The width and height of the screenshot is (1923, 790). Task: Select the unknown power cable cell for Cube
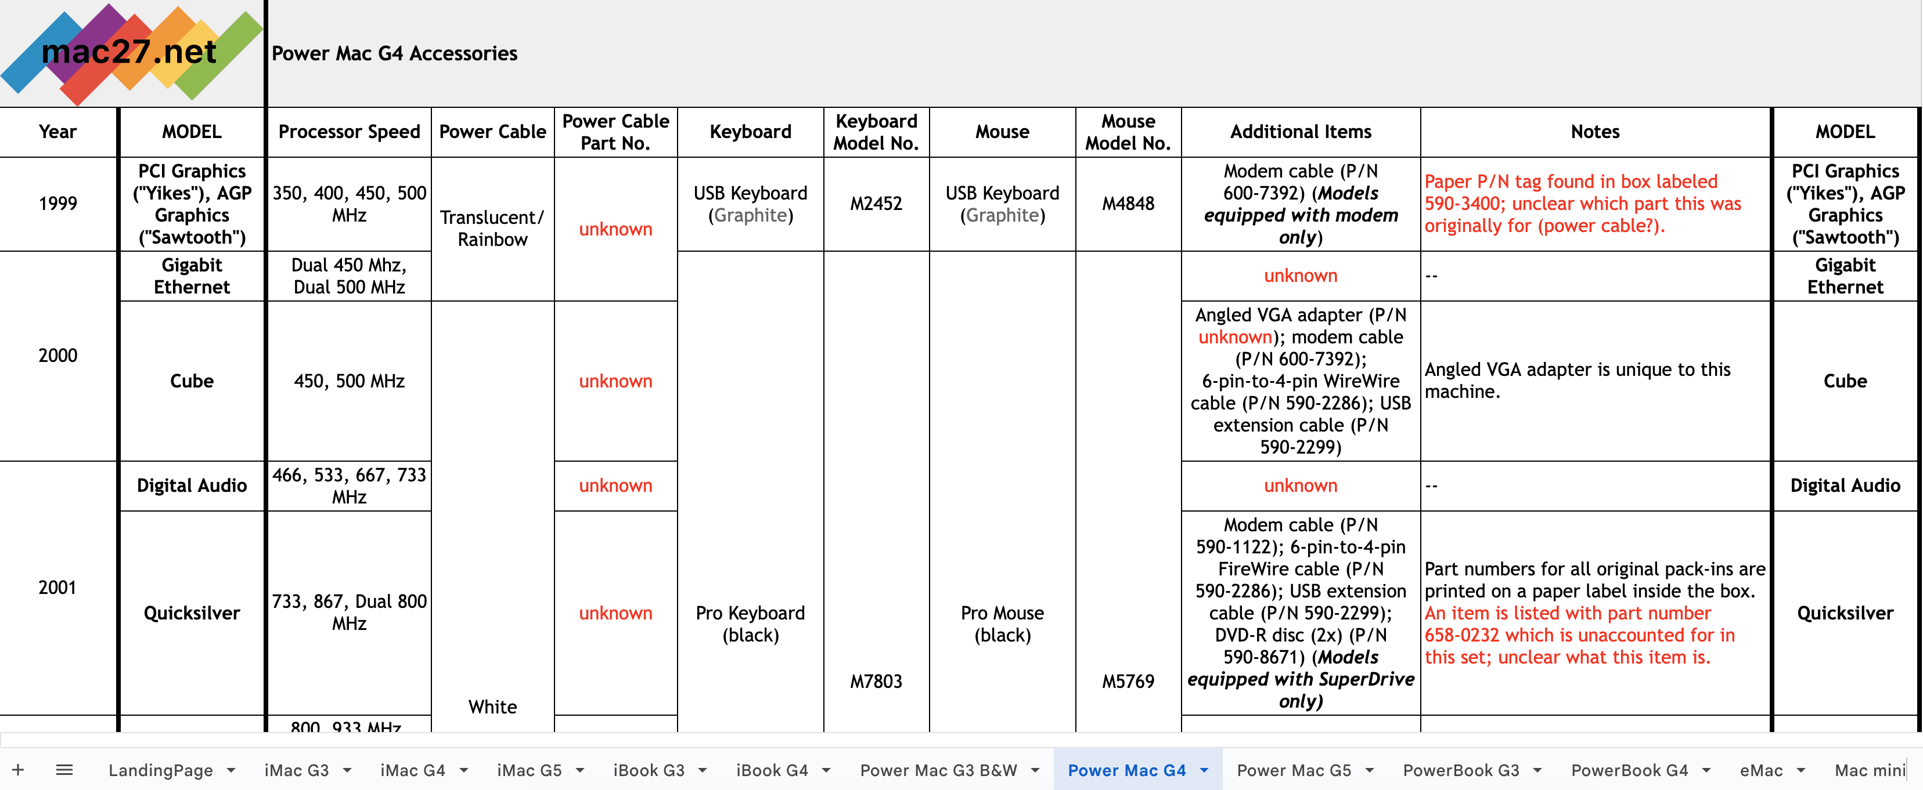pos(616,381)
